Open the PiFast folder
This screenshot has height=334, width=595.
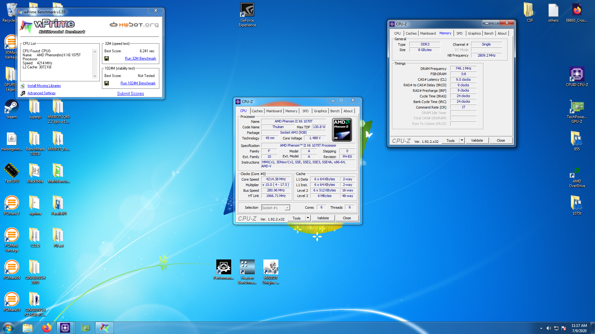pos(58,238)
